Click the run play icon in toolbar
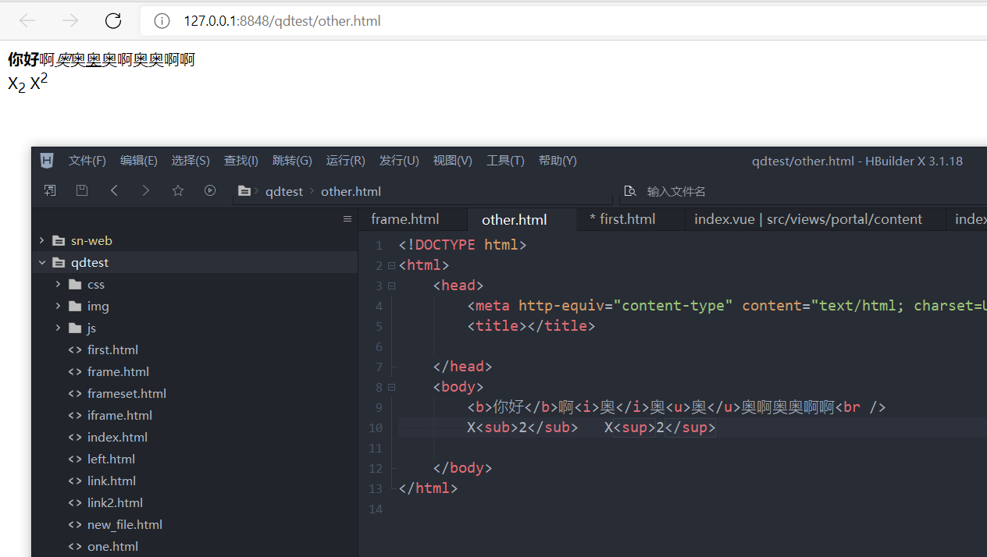The height and width of the screenshot is (557, 987). point(210,190)
